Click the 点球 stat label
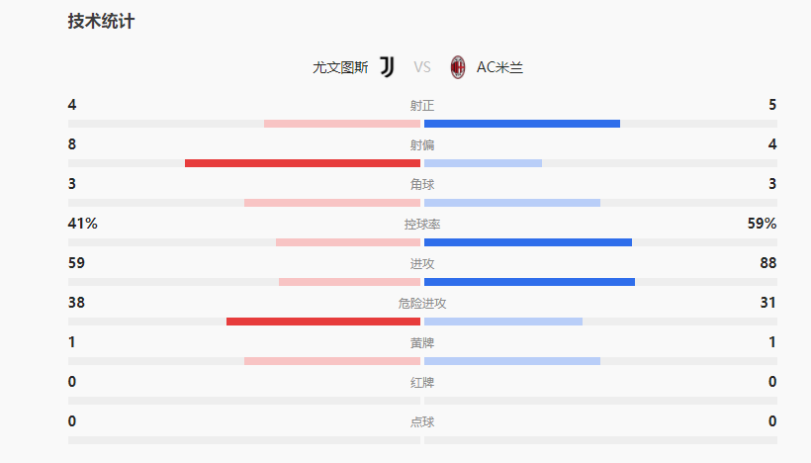This screenshot has height=463, width=811. coord(422,422)
